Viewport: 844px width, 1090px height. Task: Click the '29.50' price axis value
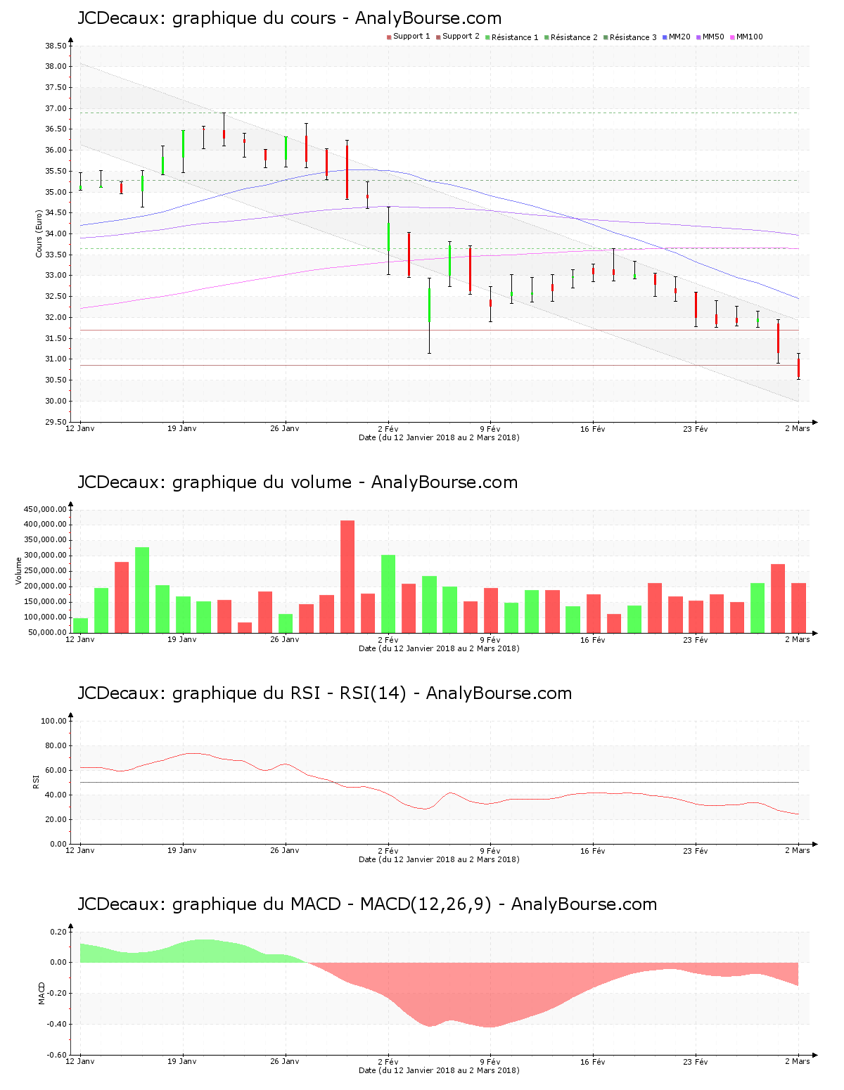pos(56,422)
